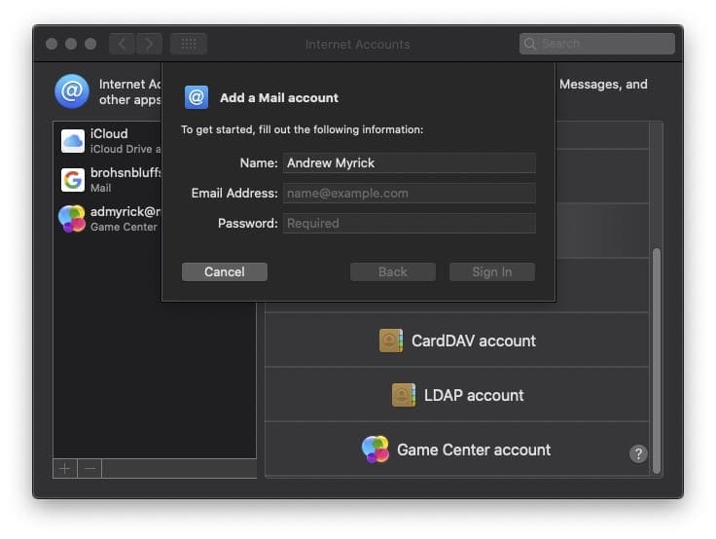Click the iCloud cloud icon in sidebar
This screenshot has width=716, height=539.
73,141
